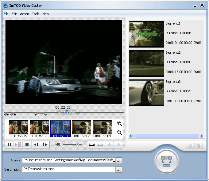
Task: Step to the previous frame
Action: point(36,145)
